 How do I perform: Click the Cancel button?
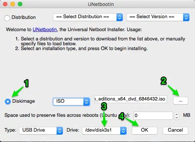(x=175, y=131)
